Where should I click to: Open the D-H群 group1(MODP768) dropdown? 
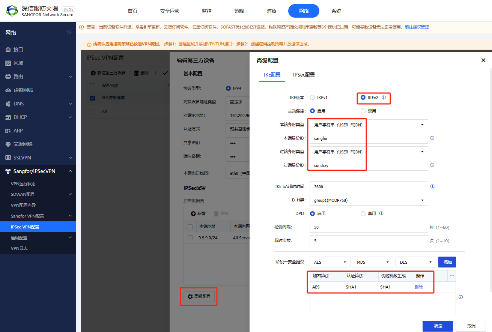[x=369, y=200]
